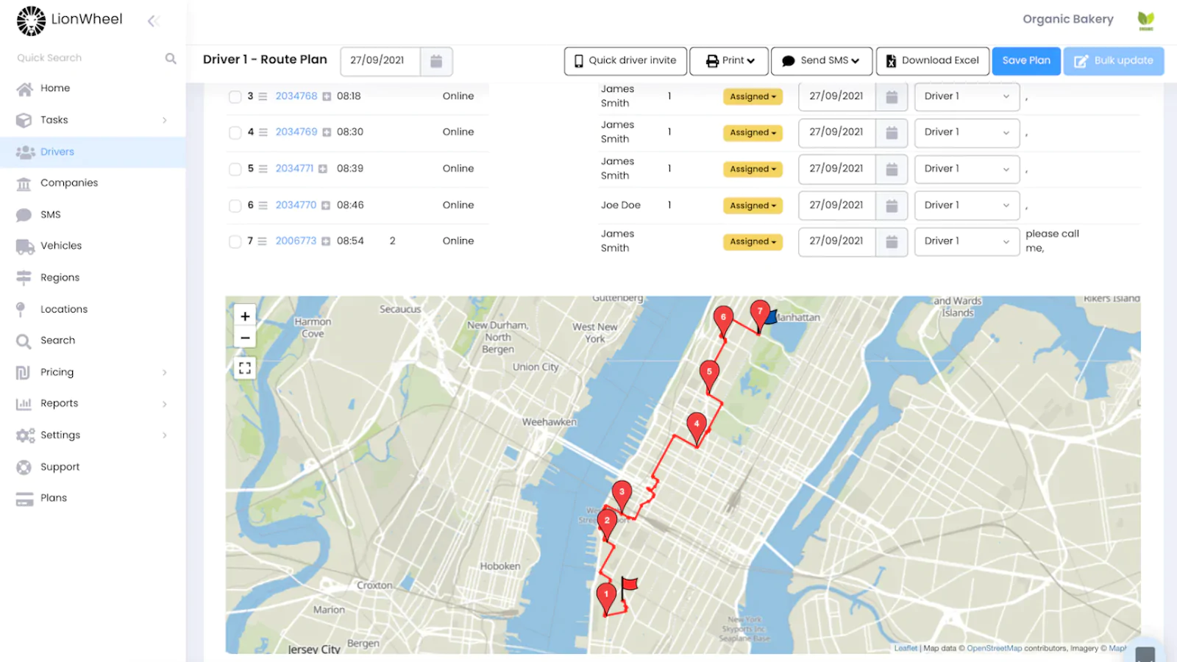Image resolution: width=1177 pixels, height=662 pixels.
Task: Open task link 2034769
Action: [x=296, y=132]
